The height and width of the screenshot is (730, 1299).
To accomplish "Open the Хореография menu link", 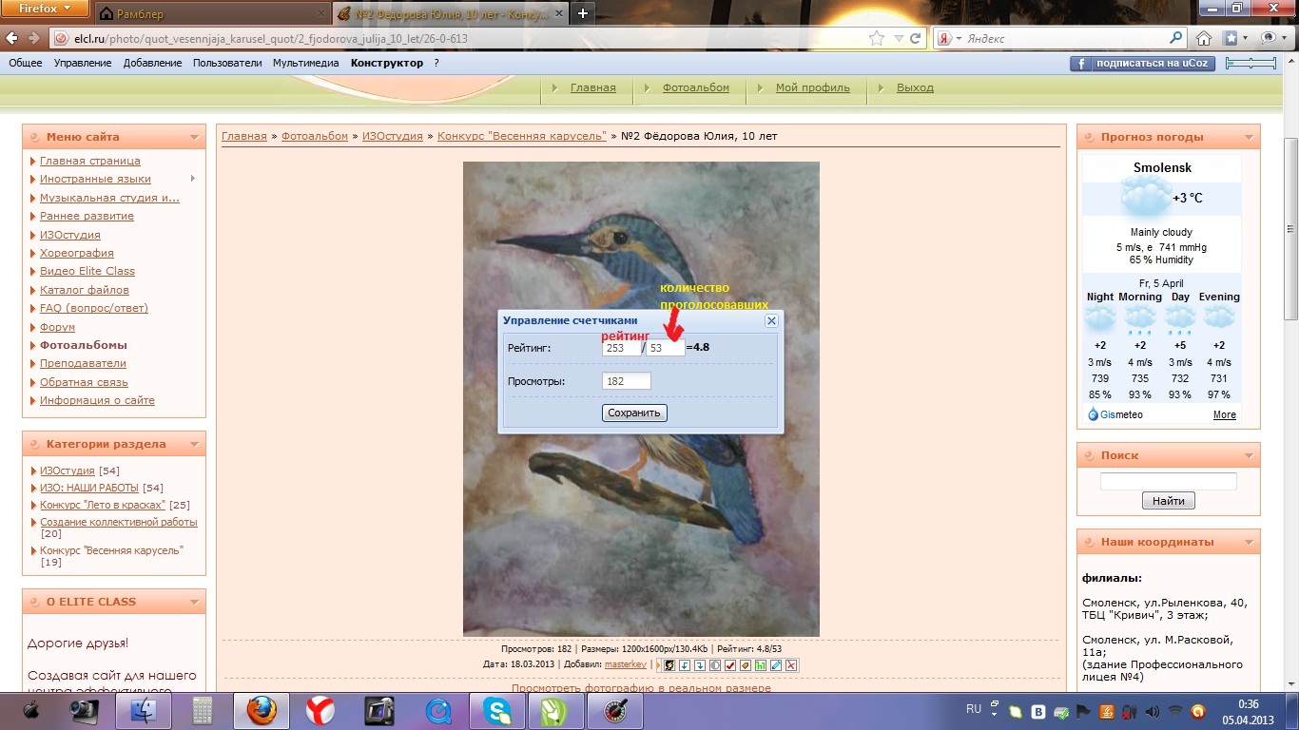I will [77, 253].
